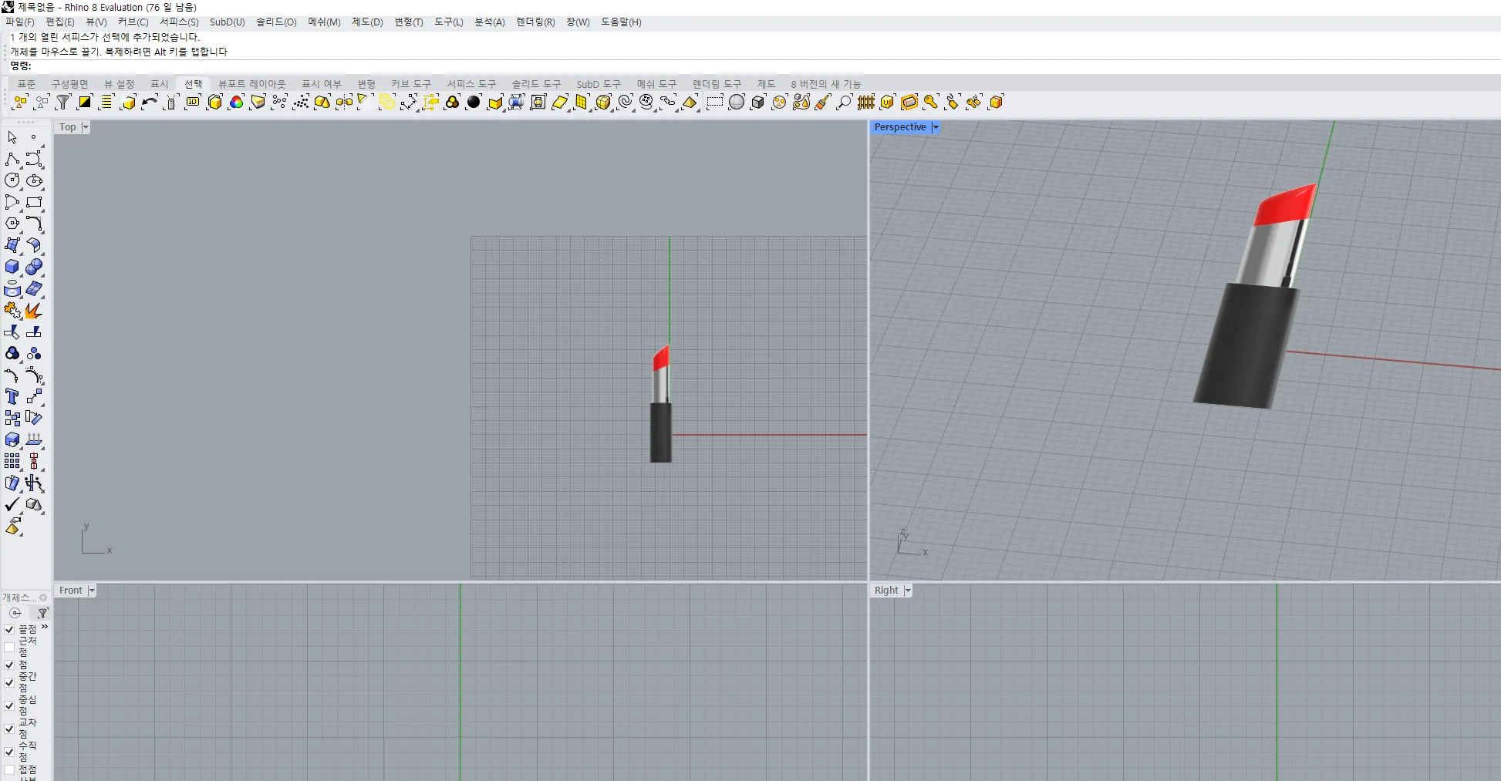Image resolution: width=1501 pixels, height=781 pixels.
Task: Click the black checkmark icon in sidebar
Action: click(x=12, y=504)
